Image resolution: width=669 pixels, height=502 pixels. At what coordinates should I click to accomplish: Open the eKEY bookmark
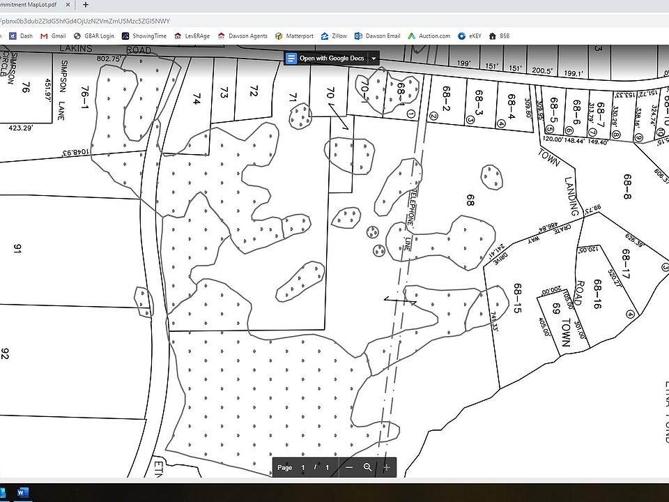[469, 36]
